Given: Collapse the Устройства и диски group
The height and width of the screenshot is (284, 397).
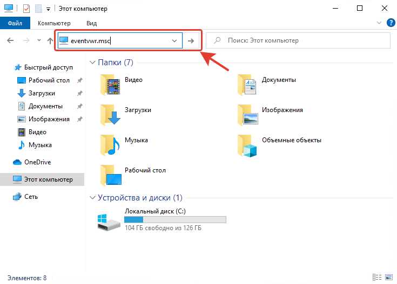Looking at the screenshot, I should [93, 198].
